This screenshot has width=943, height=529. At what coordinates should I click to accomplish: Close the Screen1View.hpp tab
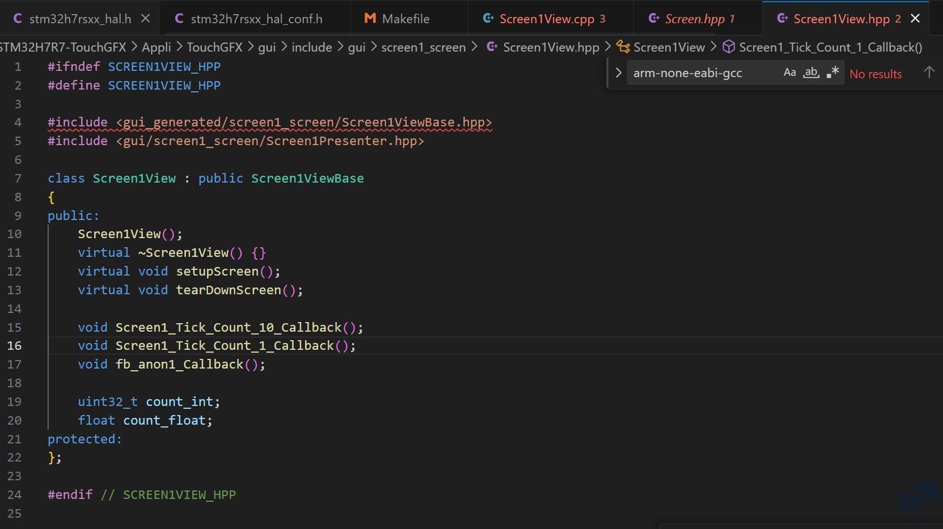915,19
